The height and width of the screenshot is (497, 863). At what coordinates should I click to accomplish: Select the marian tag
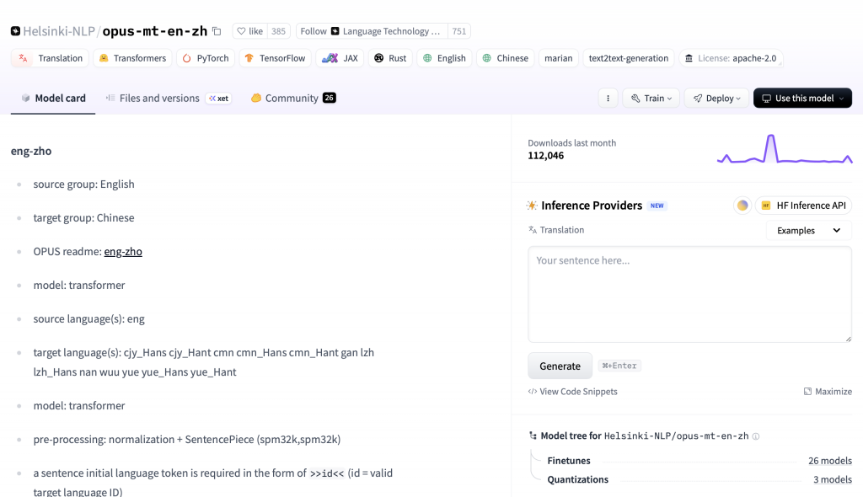(559, 58)
